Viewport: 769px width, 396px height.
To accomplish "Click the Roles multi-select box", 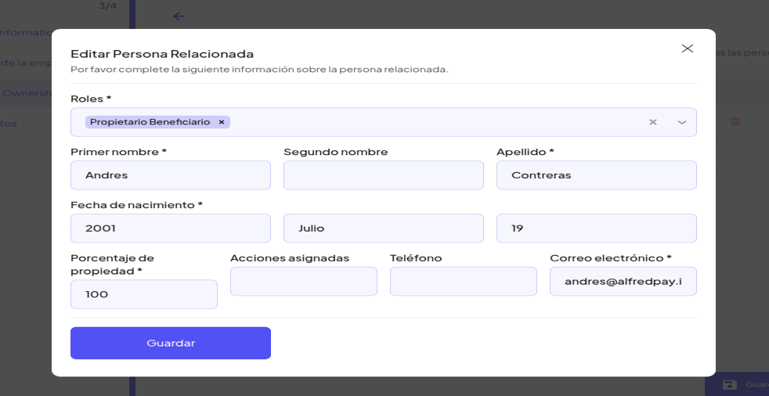I will (x=384, y=122).
